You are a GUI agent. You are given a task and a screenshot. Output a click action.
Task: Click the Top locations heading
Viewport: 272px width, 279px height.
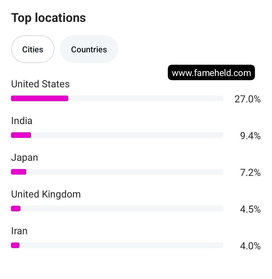(x=49, y=18)
